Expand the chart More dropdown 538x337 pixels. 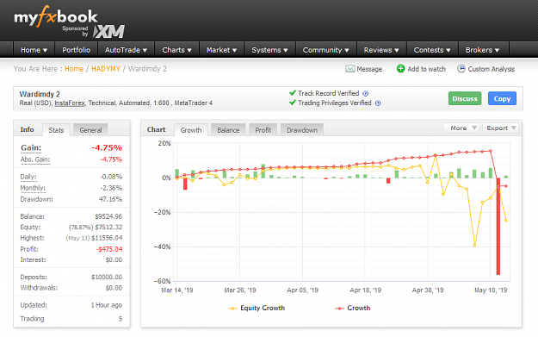(462, 128)
